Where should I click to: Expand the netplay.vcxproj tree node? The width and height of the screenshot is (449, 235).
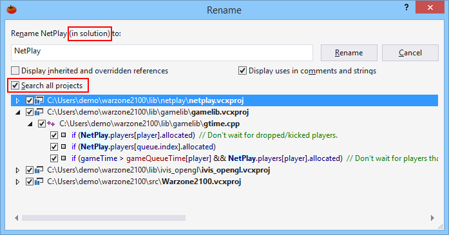17,100
